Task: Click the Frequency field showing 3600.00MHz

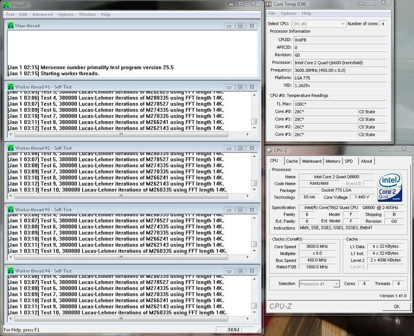Action: [x=340, y=70]
